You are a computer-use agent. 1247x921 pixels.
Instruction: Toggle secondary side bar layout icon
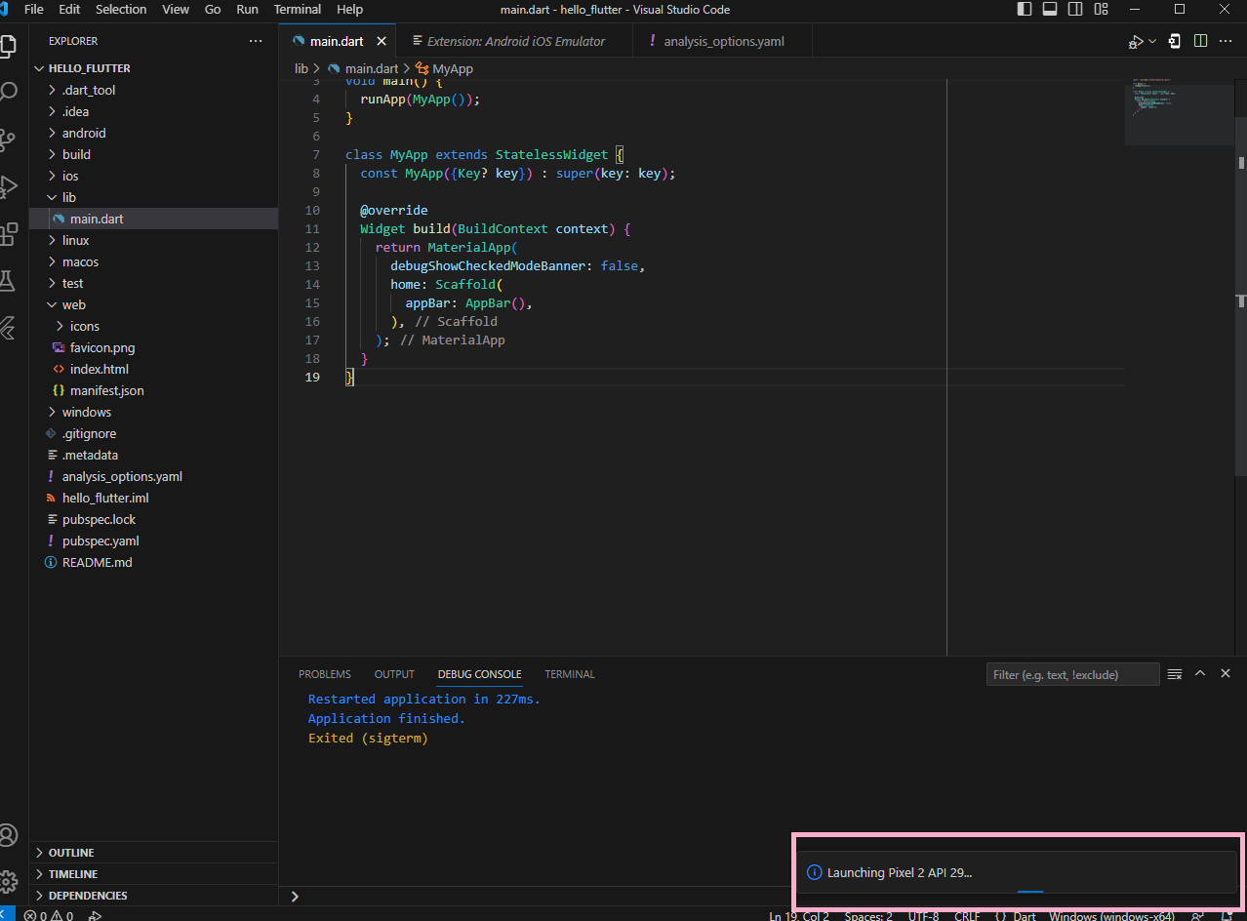point(1075,9)
